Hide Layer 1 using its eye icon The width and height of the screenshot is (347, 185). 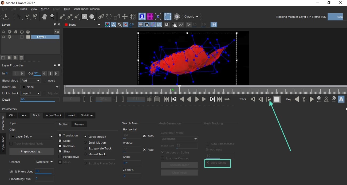3,37
